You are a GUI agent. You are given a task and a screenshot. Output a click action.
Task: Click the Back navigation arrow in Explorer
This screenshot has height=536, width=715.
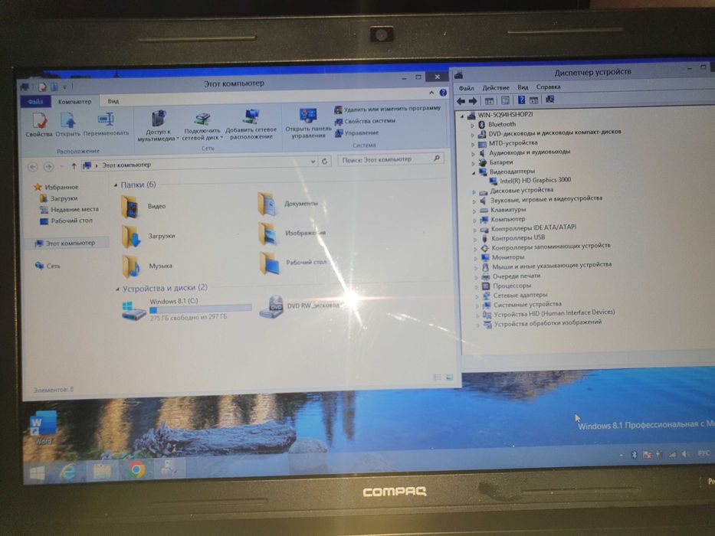[x=33, y=167]
